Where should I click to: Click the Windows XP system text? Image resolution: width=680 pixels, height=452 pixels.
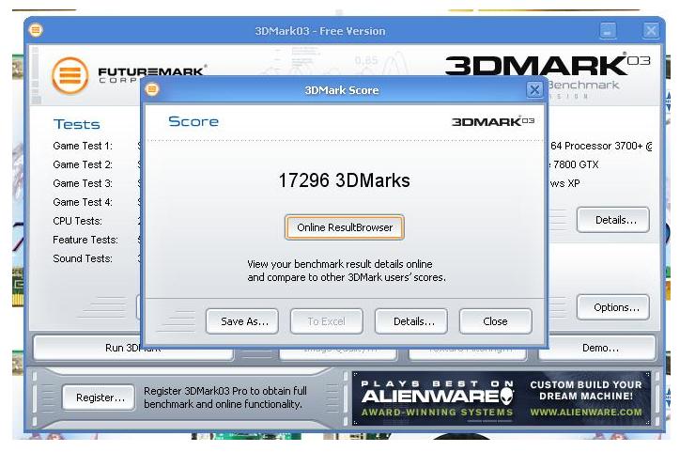[x=564, y=183]
